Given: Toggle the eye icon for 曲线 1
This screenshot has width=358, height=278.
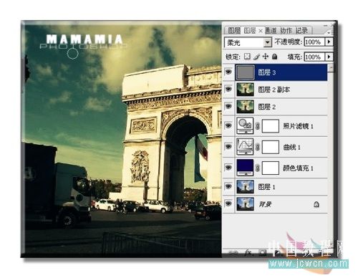Looking at the screenshot, I should coord(228,146).
